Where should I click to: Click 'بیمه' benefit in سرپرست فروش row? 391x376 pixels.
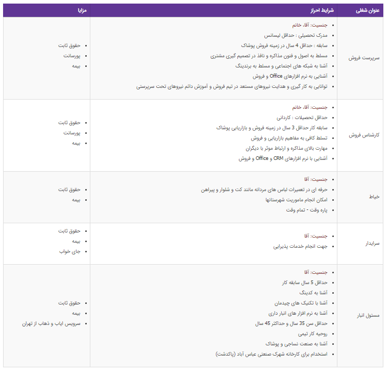pos(76,66)
